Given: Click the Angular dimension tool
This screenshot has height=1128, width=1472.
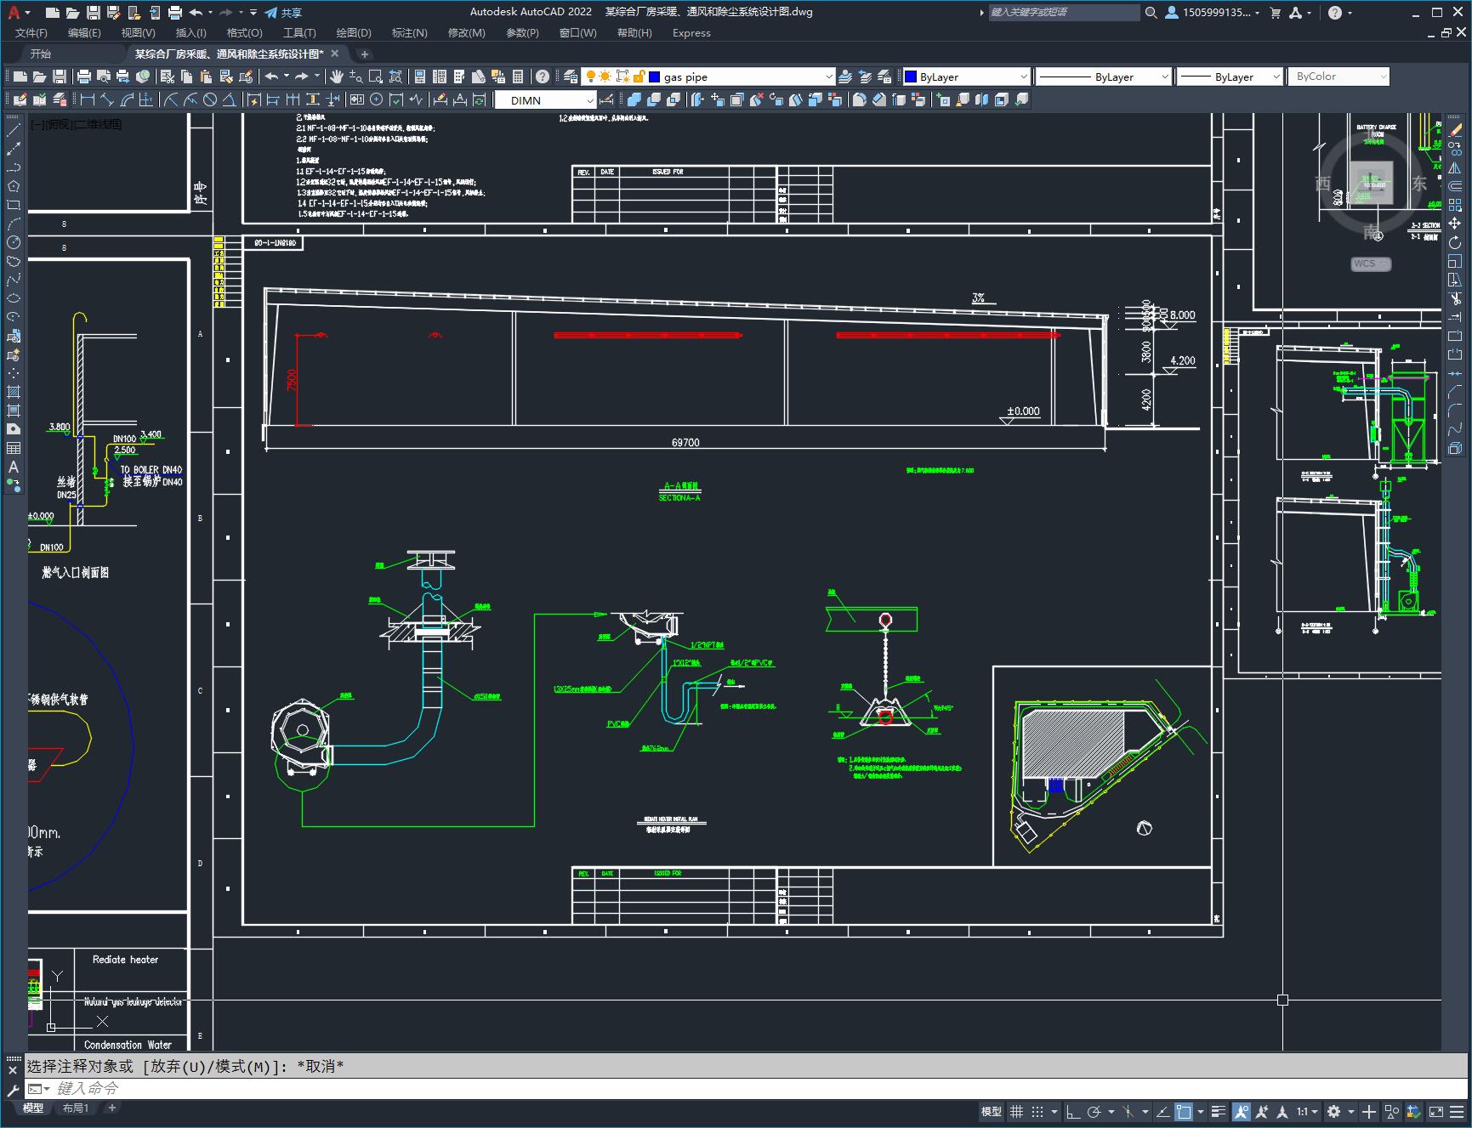Looking at the screenshot, I should click(229, 99).
